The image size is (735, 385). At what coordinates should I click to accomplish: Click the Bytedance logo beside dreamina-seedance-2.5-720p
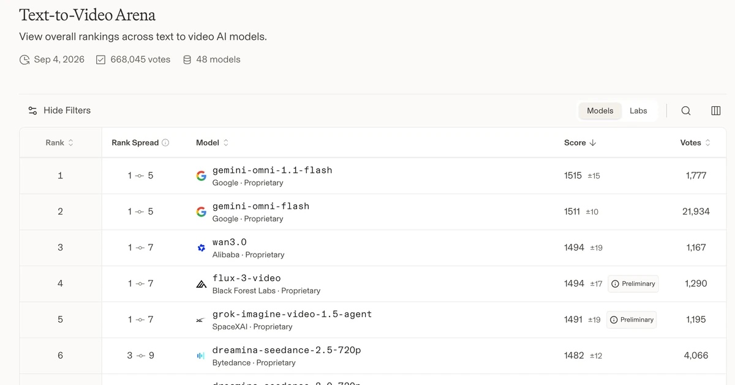coord(201,356)
